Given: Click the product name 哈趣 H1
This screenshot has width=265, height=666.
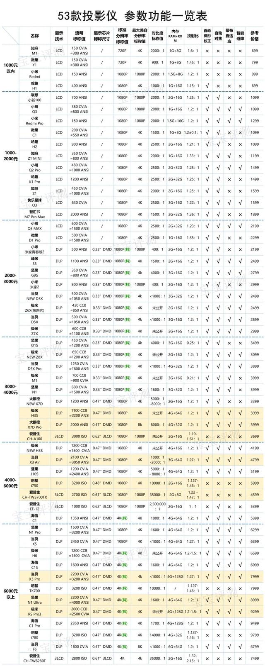Looking at the screenshot, I should point(35,85).
